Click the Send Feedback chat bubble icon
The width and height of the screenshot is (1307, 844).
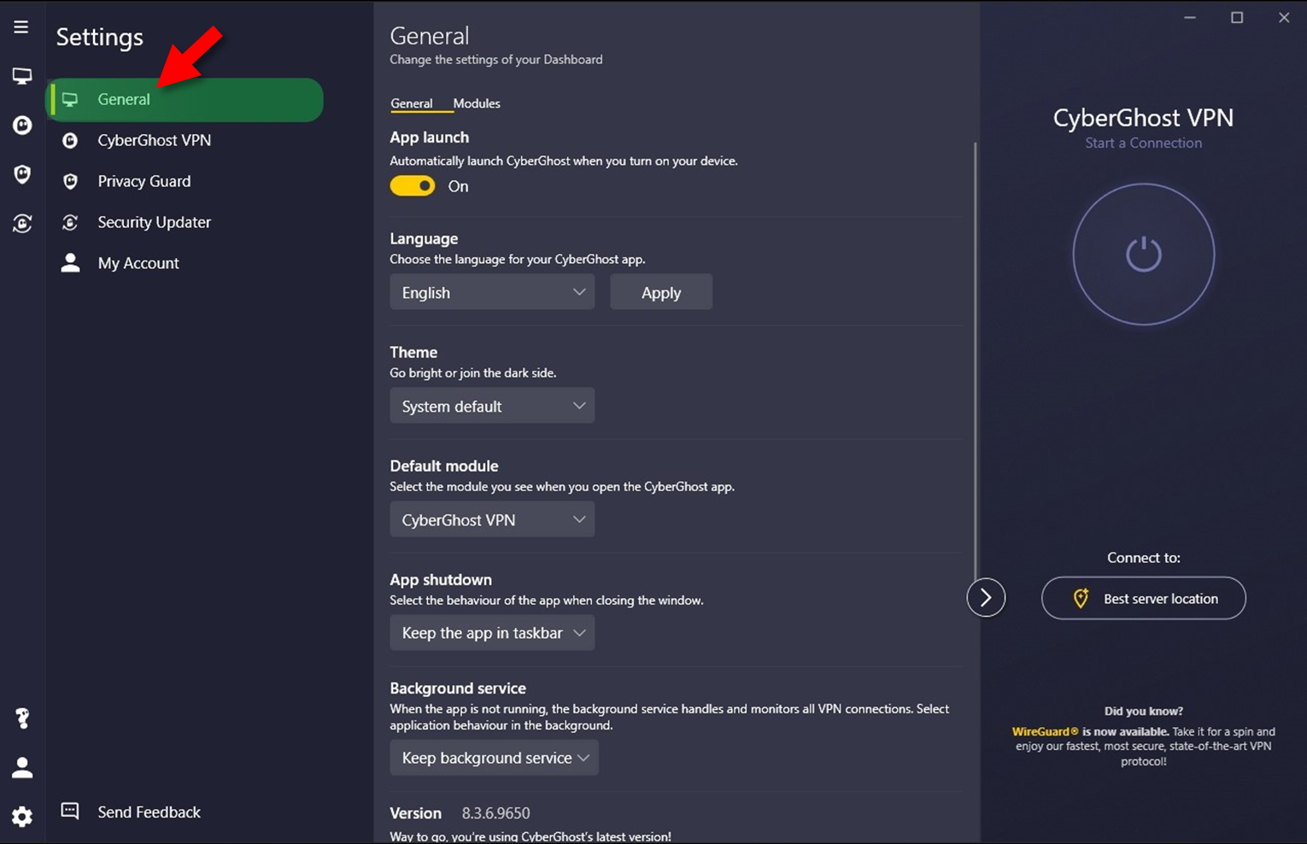[x=70, y=811]
